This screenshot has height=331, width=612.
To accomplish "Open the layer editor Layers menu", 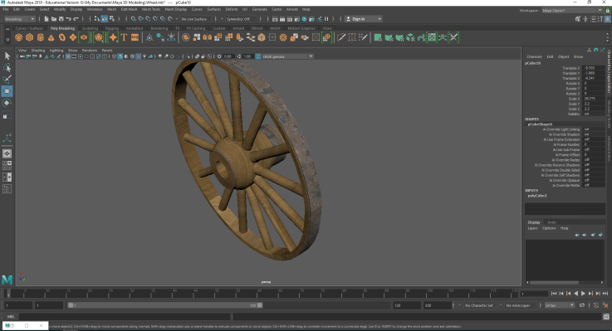I will 533,228.
